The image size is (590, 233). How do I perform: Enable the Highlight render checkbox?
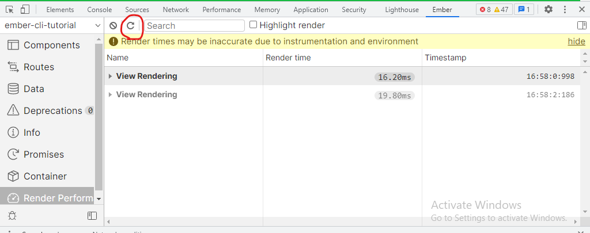pyautogui.click(x=254, y=25)
